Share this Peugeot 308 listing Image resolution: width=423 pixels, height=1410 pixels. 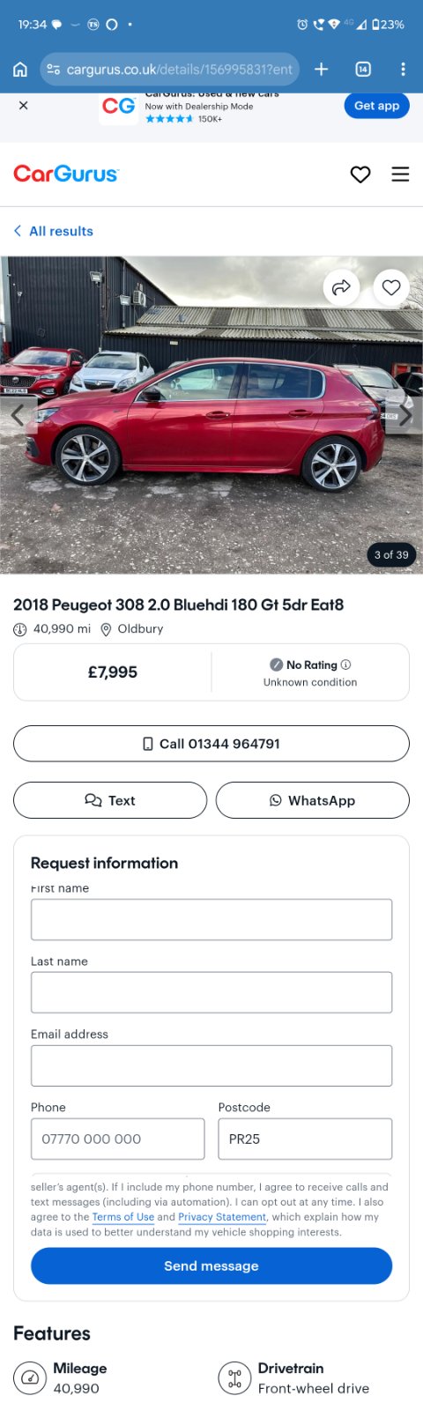pyautogui.click(x=341, y=287)
